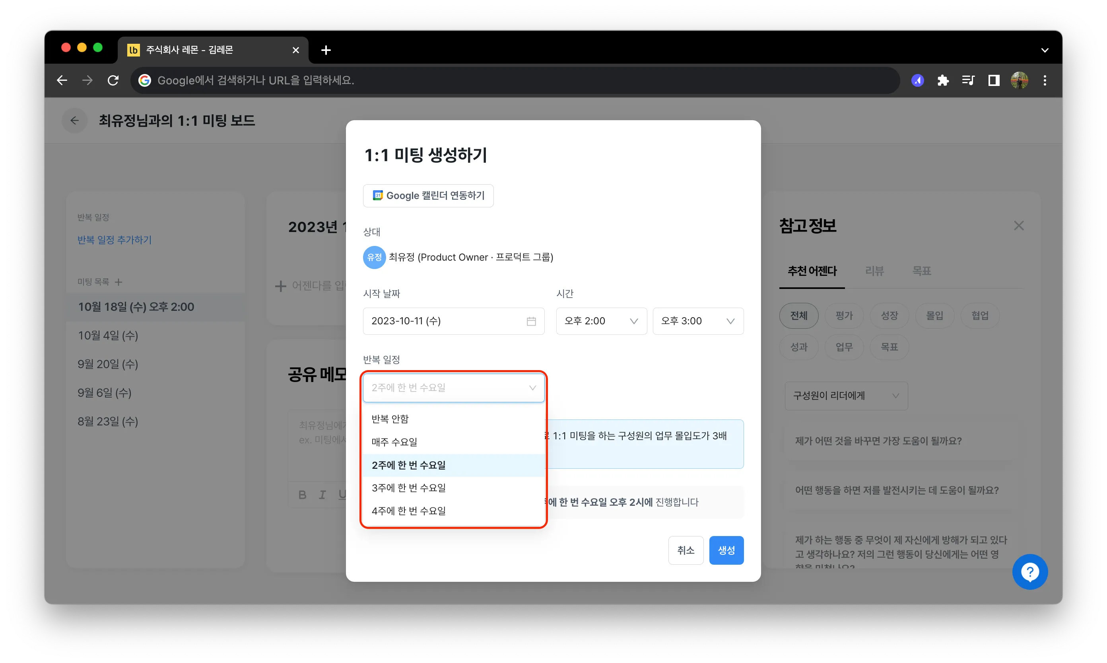Open a new browser tab
The height and width of the screenshot is (663, 1107).
click(x=326, y=50)
